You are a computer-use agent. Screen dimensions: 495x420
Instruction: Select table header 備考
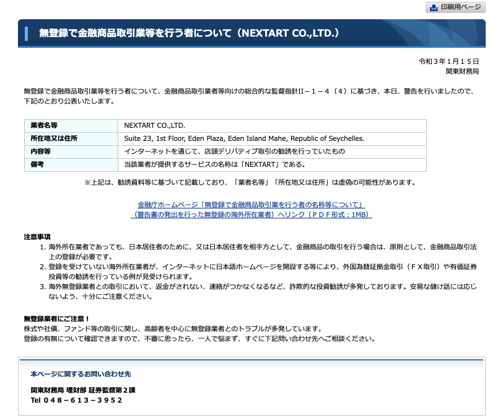click(x=71, y=164)
